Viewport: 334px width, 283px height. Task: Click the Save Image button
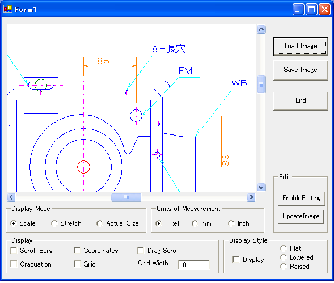[301, 70]
